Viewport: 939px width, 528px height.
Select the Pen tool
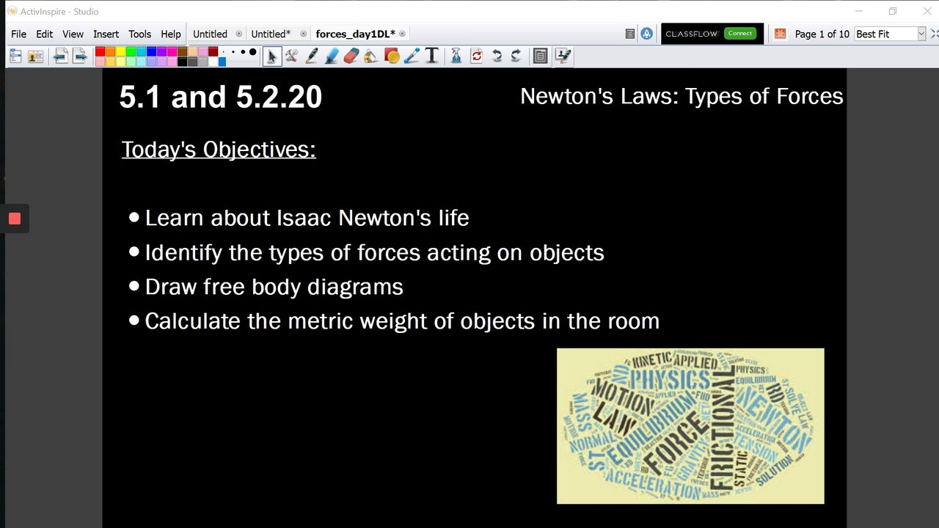point(312,56)
